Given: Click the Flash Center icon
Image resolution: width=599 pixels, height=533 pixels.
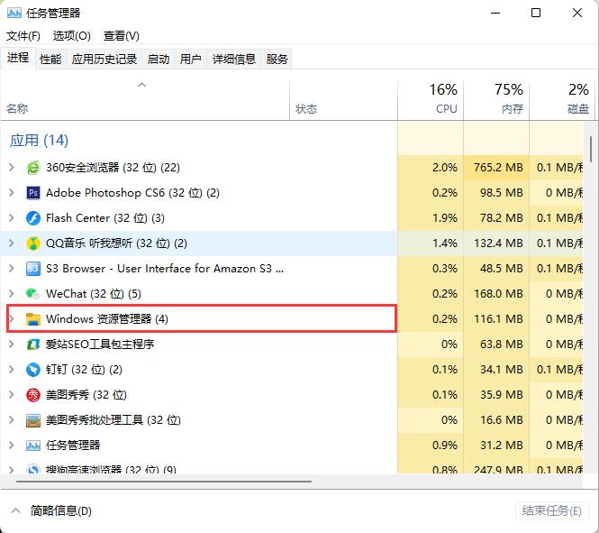Looking at the screenshot, I should tap(33, 218).
